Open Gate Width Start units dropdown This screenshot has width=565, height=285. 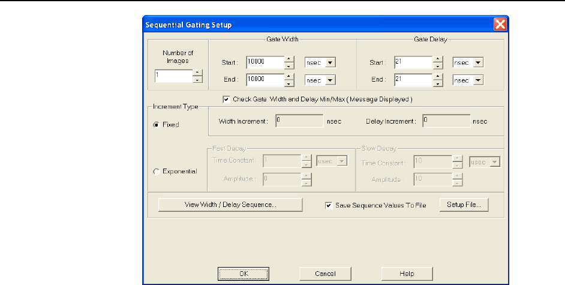[330, 62]
